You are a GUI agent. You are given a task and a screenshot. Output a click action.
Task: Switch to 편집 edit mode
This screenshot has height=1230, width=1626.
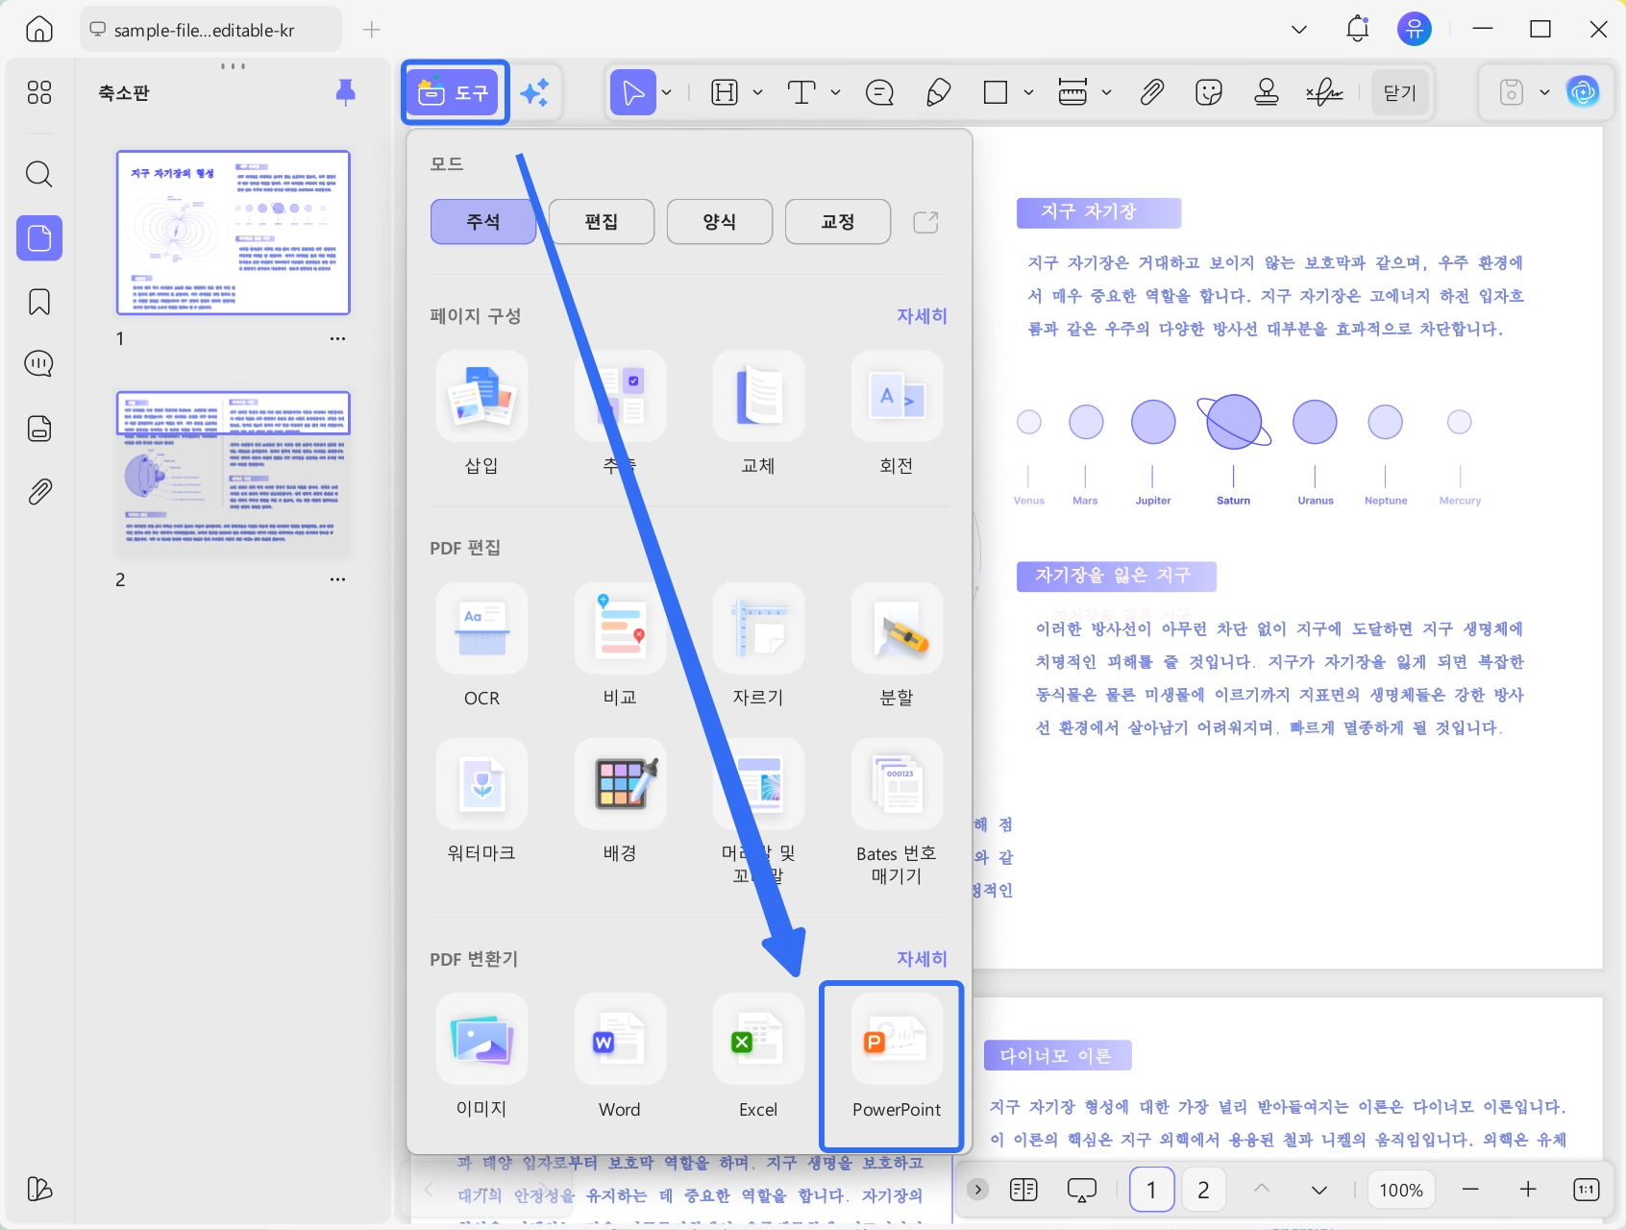(602, 222)
